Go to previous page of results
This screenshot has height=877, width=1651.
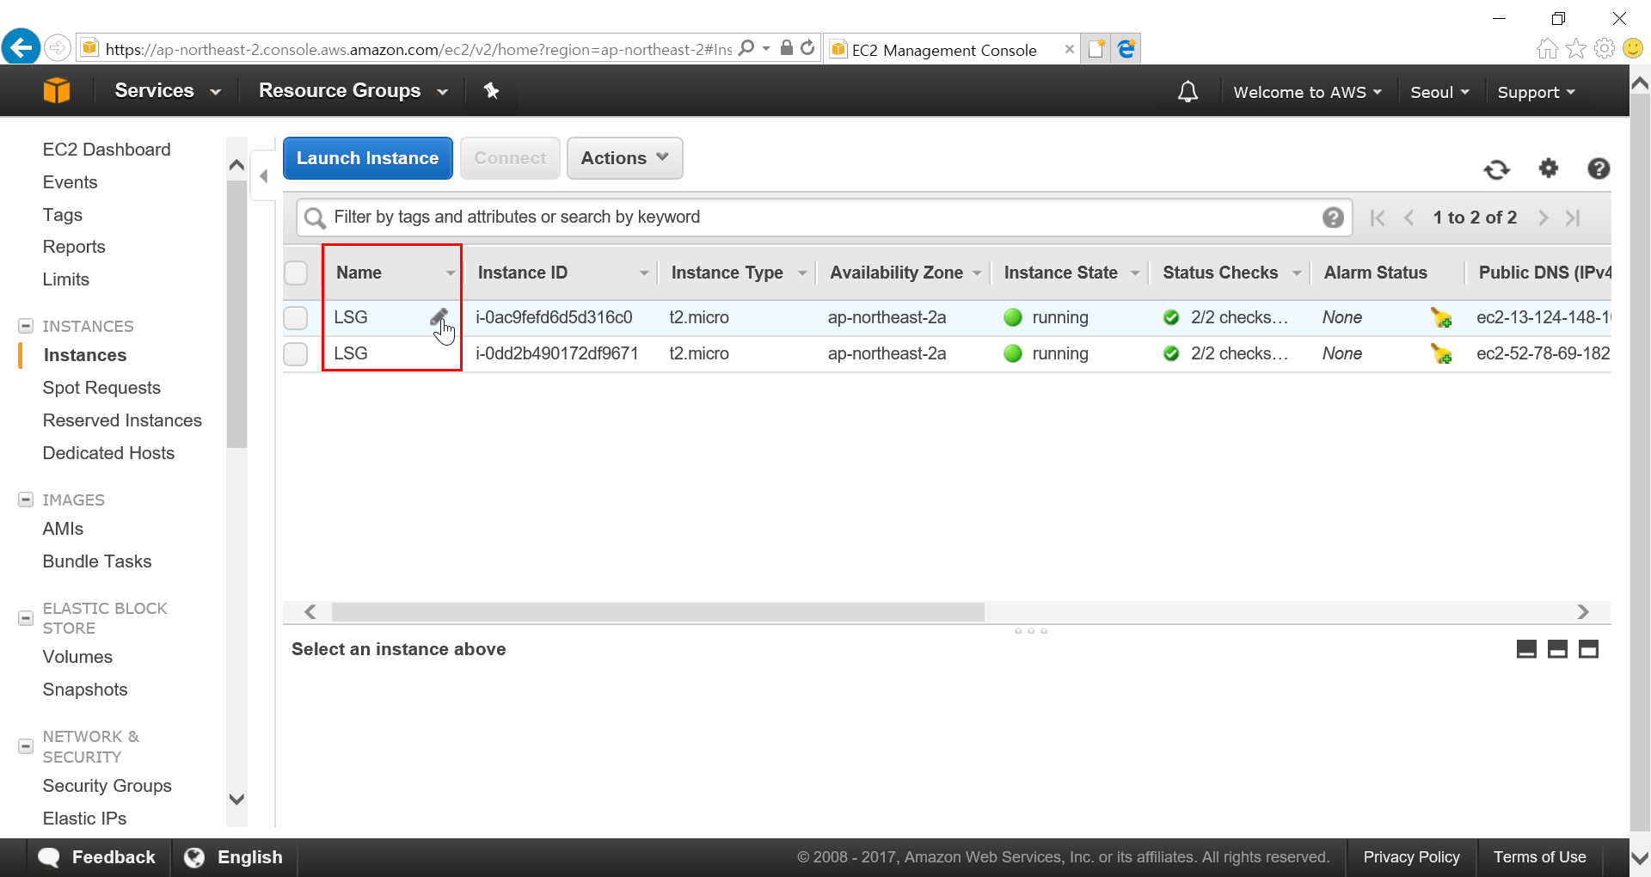pyautogui.click(x=1409, y=218)
